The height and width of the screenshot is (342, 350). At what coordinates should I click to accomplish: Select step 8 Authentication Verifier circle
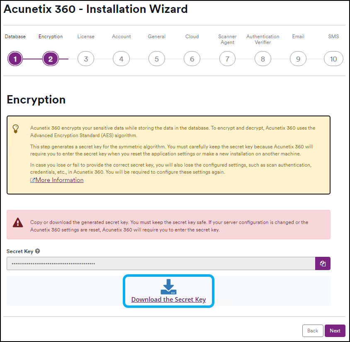click(263, 59)
